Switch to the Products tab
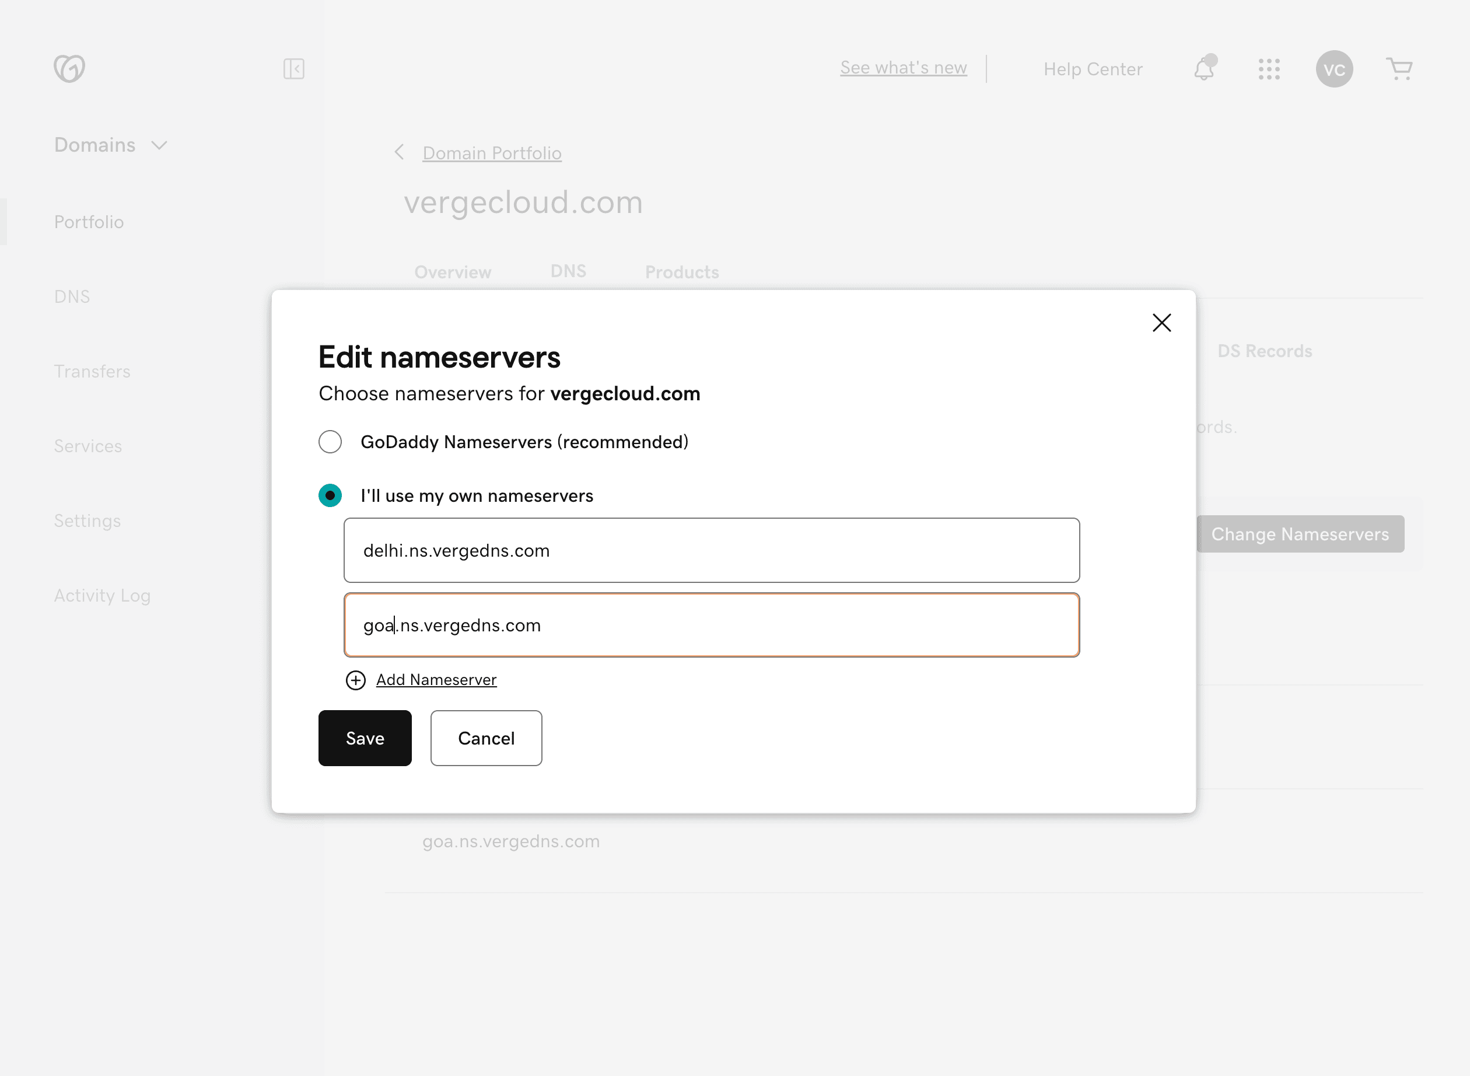Viewport: 1470px width, 1076px height. [681, 271]
